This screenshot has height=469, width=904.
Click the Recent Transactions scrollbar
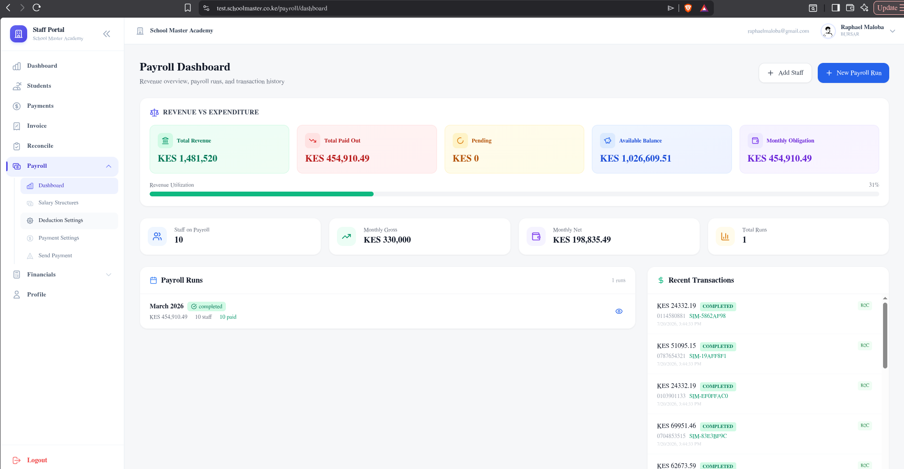(x=885, y=336)
